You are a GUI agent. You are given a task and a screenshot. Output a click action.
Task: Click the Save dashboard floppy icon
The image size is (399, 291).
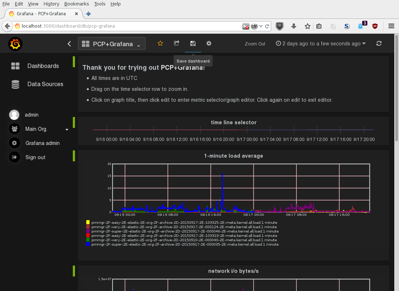pyautogui.click(x=193, y=44)
